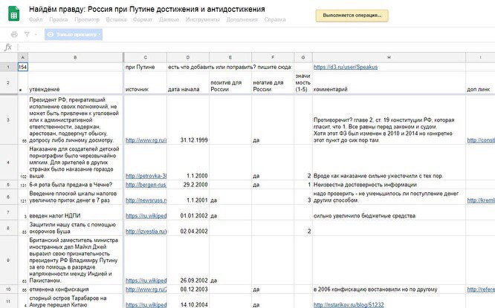Open the Просмотр menu

coord(87,19)
